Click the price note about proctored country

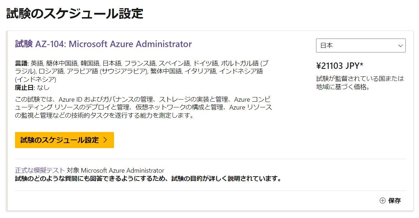360,82
